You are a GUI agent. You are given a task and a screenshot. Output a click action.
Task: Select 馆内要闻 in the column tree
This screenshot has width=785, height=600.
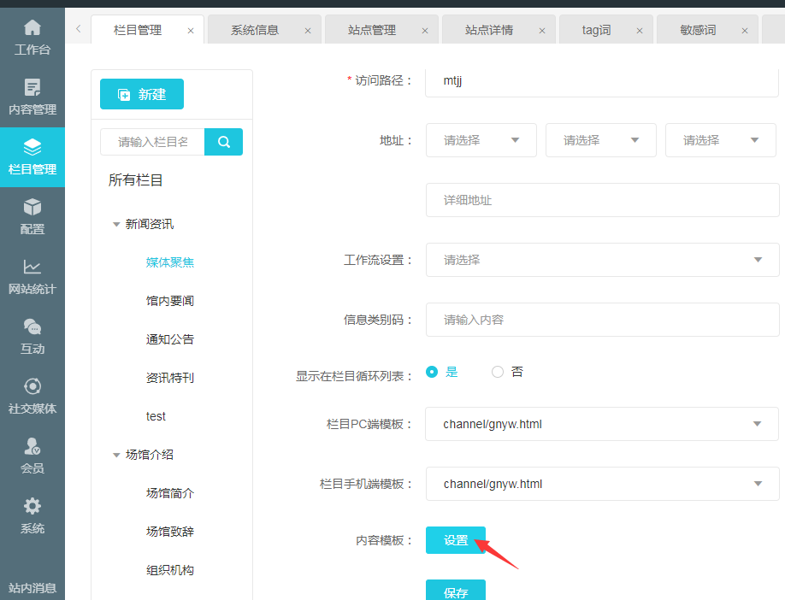coord(170,301)
